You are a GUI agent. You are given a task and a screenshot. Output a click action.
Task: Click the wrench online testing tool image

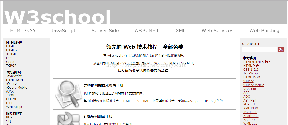tap(68, 118)
